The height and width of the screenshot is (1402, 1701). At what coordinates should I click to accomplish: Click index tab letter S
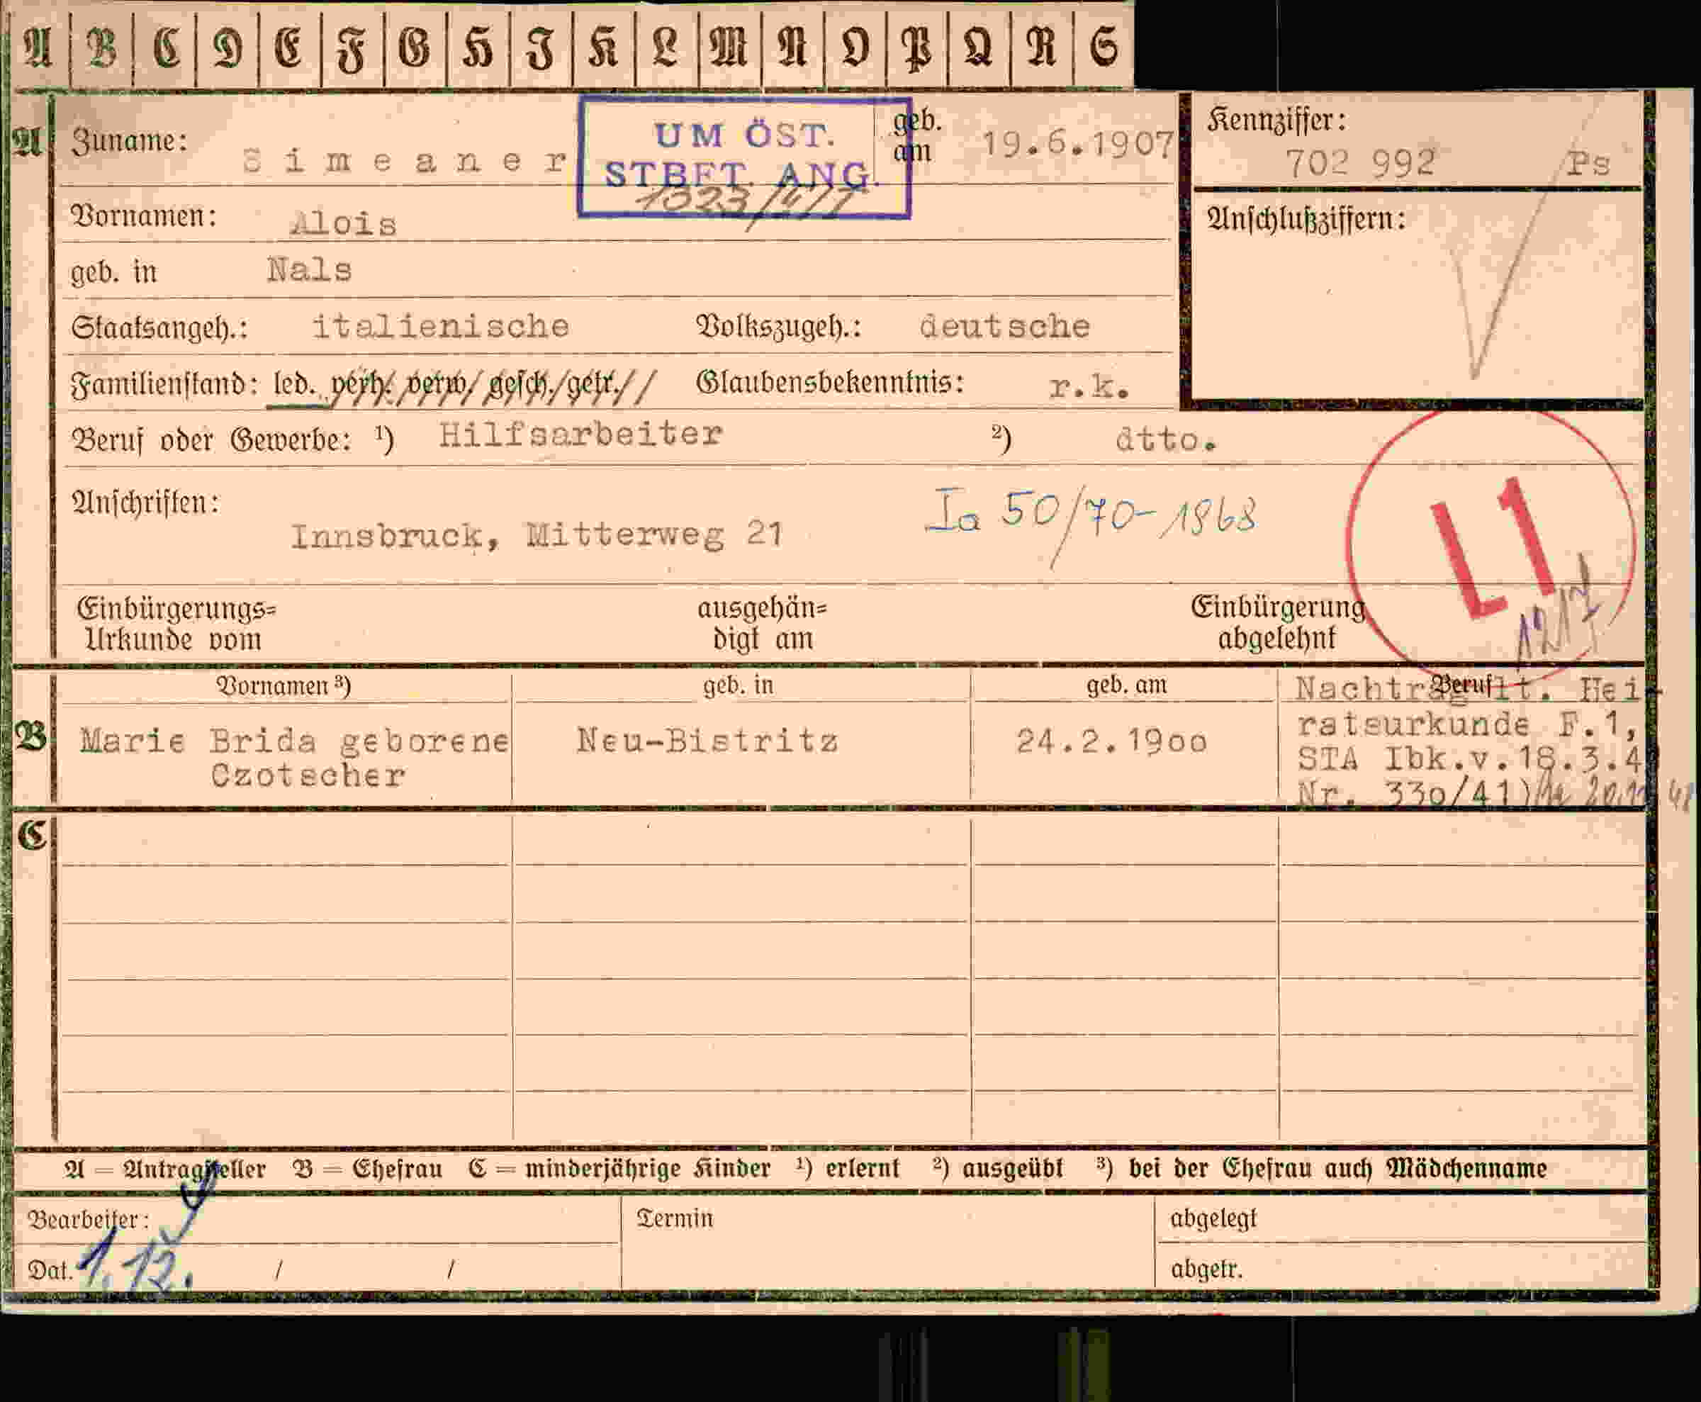pos(1104,47)
